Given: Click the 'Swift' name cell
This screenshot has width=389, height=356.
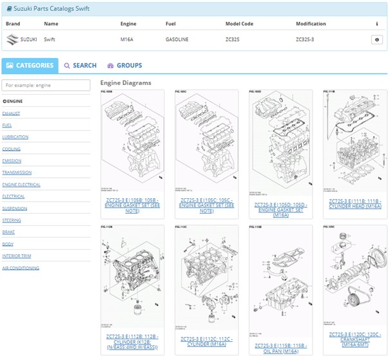Looking at the screenshot, I should [50, 39].
